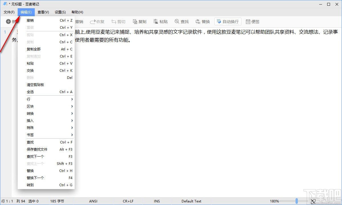Expand the 书签 submenu
The height and width of the screenshot is (205, 342).
46,135
